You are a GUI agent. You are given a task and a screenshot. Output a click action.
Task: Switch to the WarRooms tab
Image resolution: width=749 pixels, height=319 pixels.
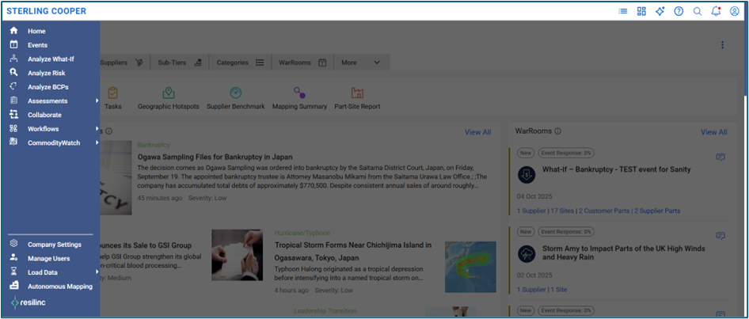(302, 63)
